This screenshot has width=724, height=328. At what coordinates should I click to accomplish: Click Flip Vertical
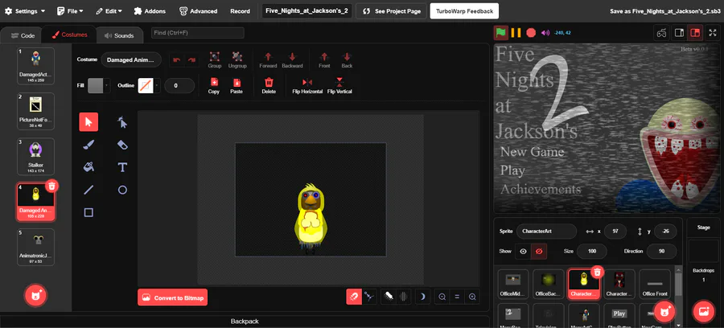(339, 86)
